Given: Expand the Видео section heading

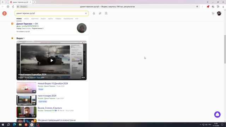Looking at the screenshot, I should [20, 38].
